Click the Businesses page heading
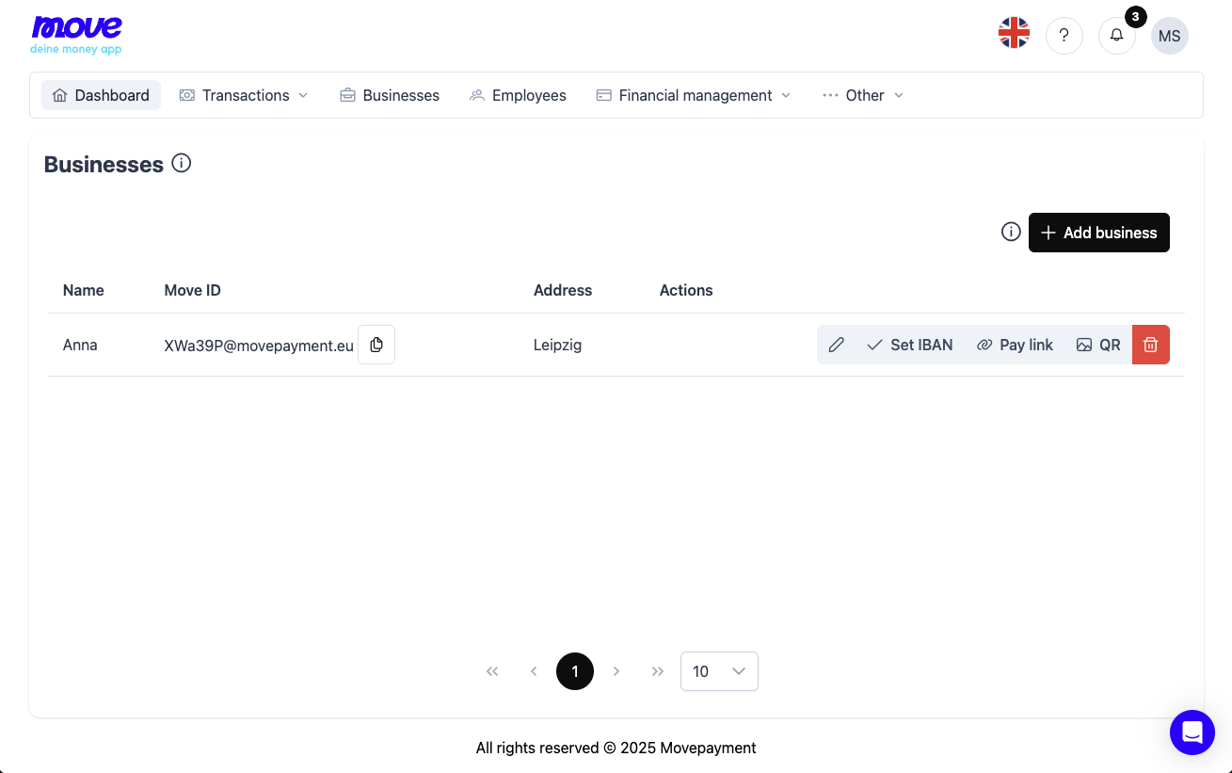This screenshot has width=1232, height=773. 104,164
